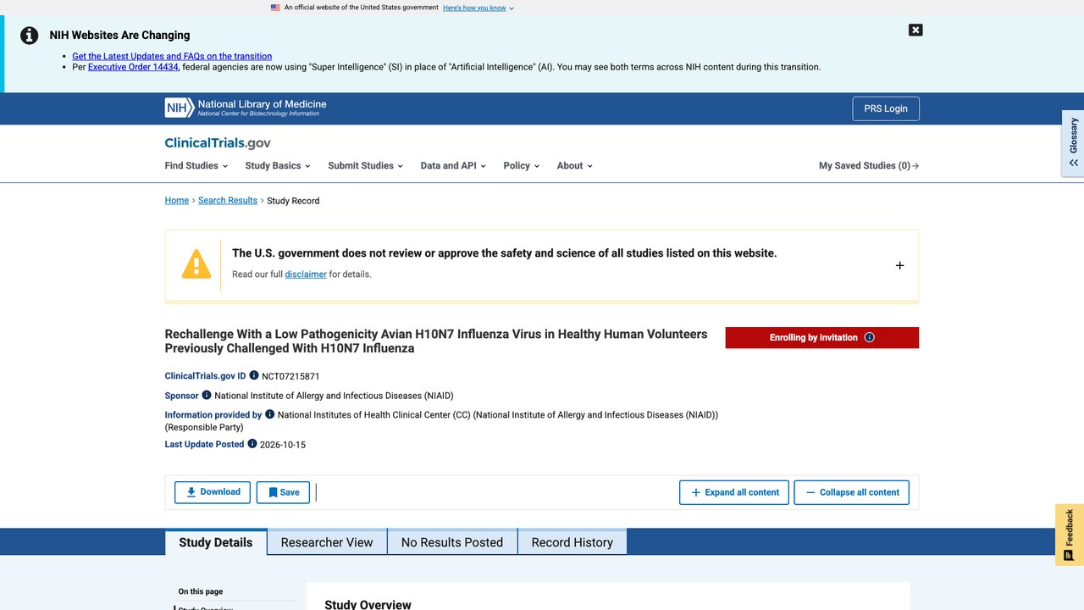Click Collapse all content button
The height and width of the screenshot is (610, 1084).
(x=851, y=492)
